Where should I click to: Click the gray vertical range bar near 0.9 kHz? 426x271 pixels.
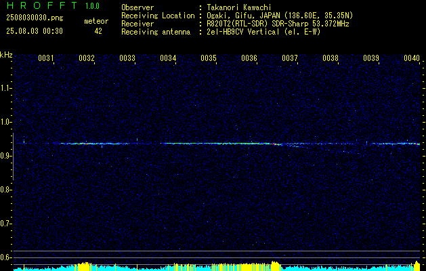[x=13, y=157]
